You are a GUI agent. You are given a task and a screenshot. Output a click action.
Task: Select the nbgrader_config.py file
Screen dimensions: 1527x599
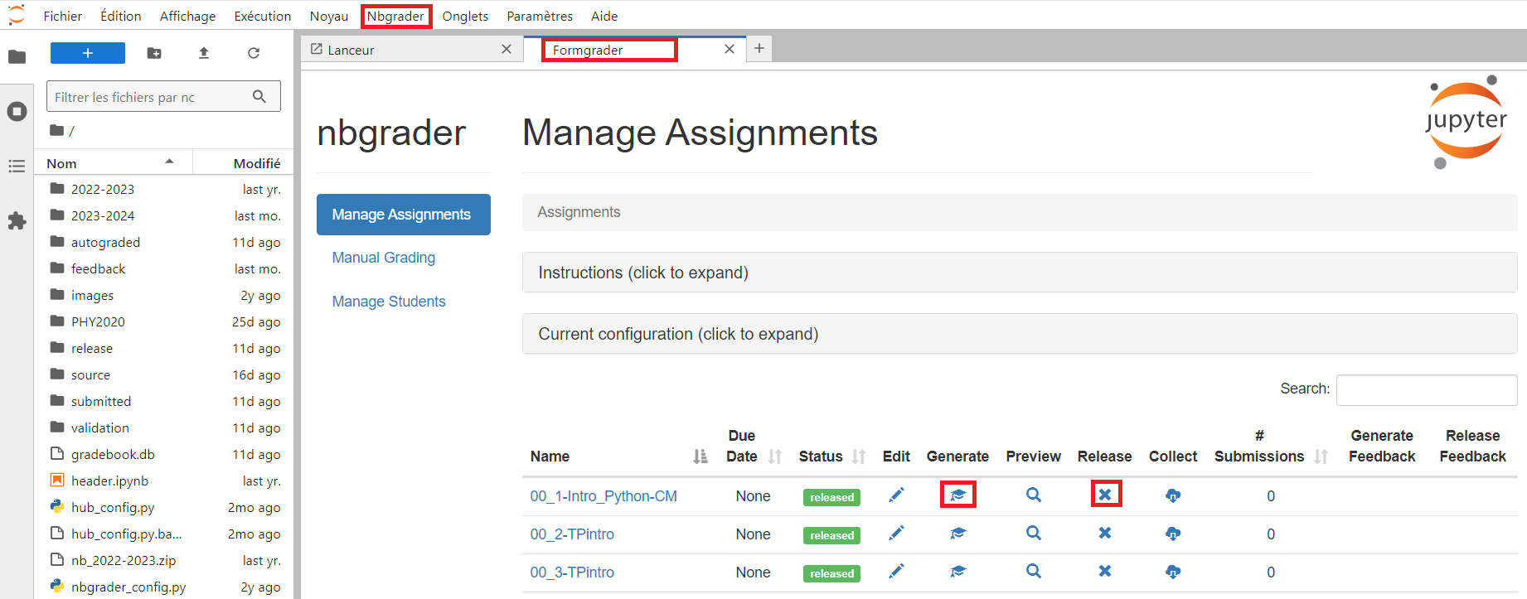164,587
